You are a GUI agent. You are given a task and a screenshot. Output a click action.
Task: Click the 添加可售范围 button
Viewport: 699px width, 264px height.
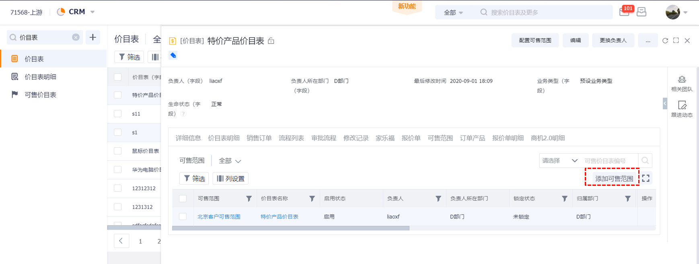tap(614, 179)
